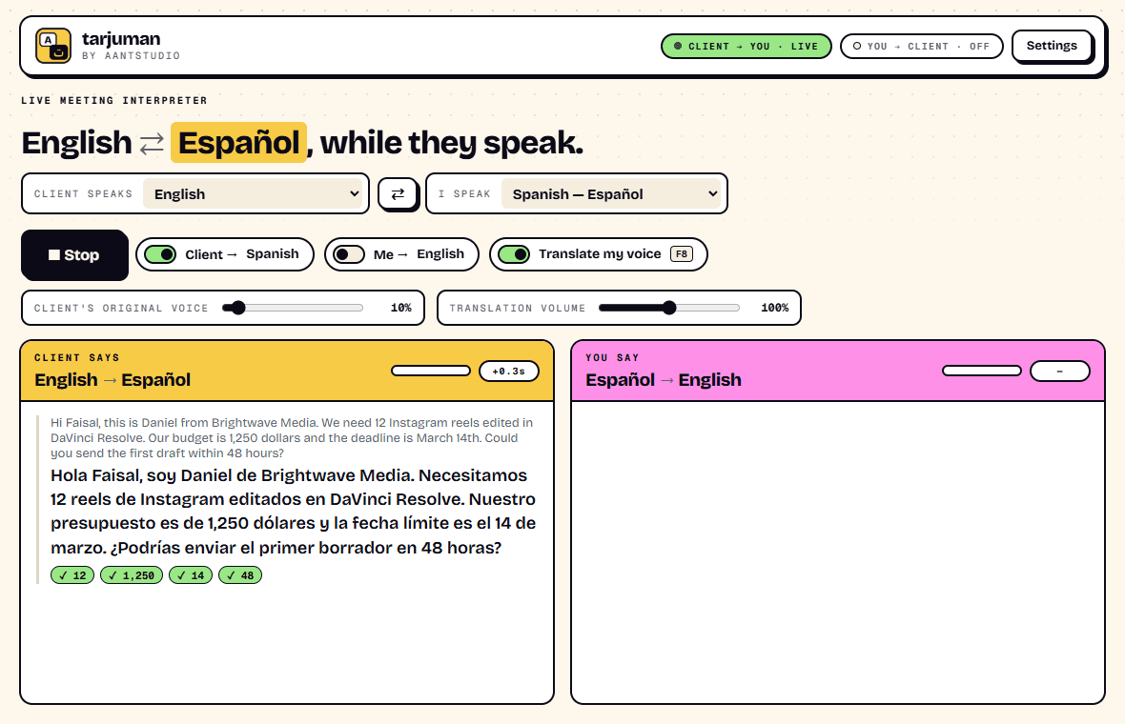Screen dimensions: 1125x724
Task: Open the Client Speaks English dropdown
Action: [x=253, y=194]
